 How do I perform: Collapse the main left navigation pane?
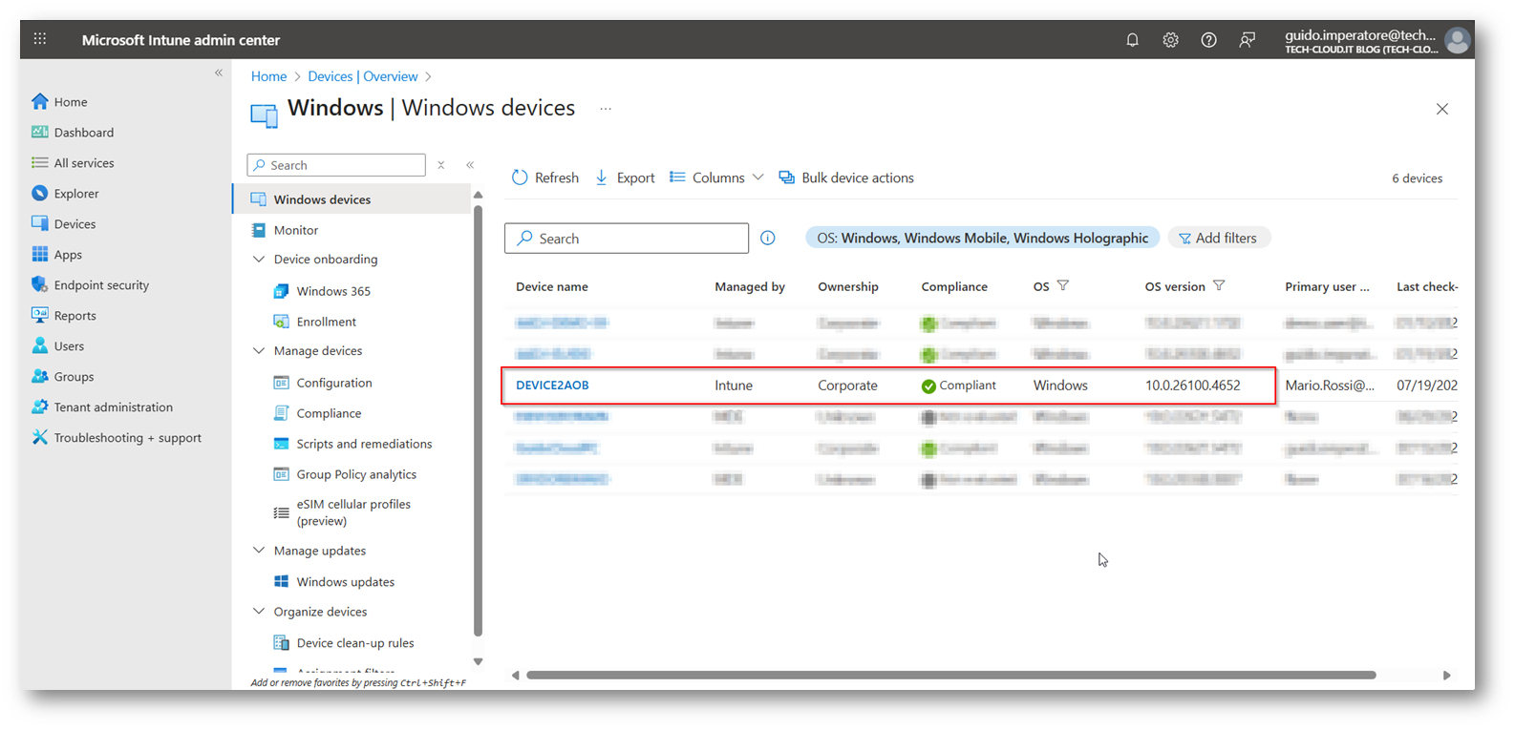[x=219, y=73]
